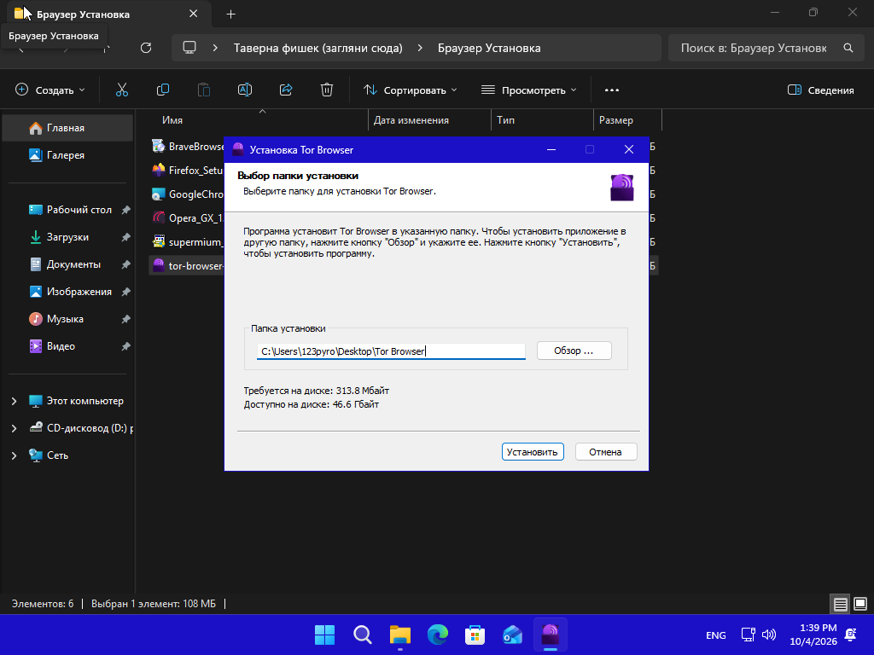Click chevron before Браузер Установка breadcrumb
Viewport: 874px width, 655px height.
420,48
